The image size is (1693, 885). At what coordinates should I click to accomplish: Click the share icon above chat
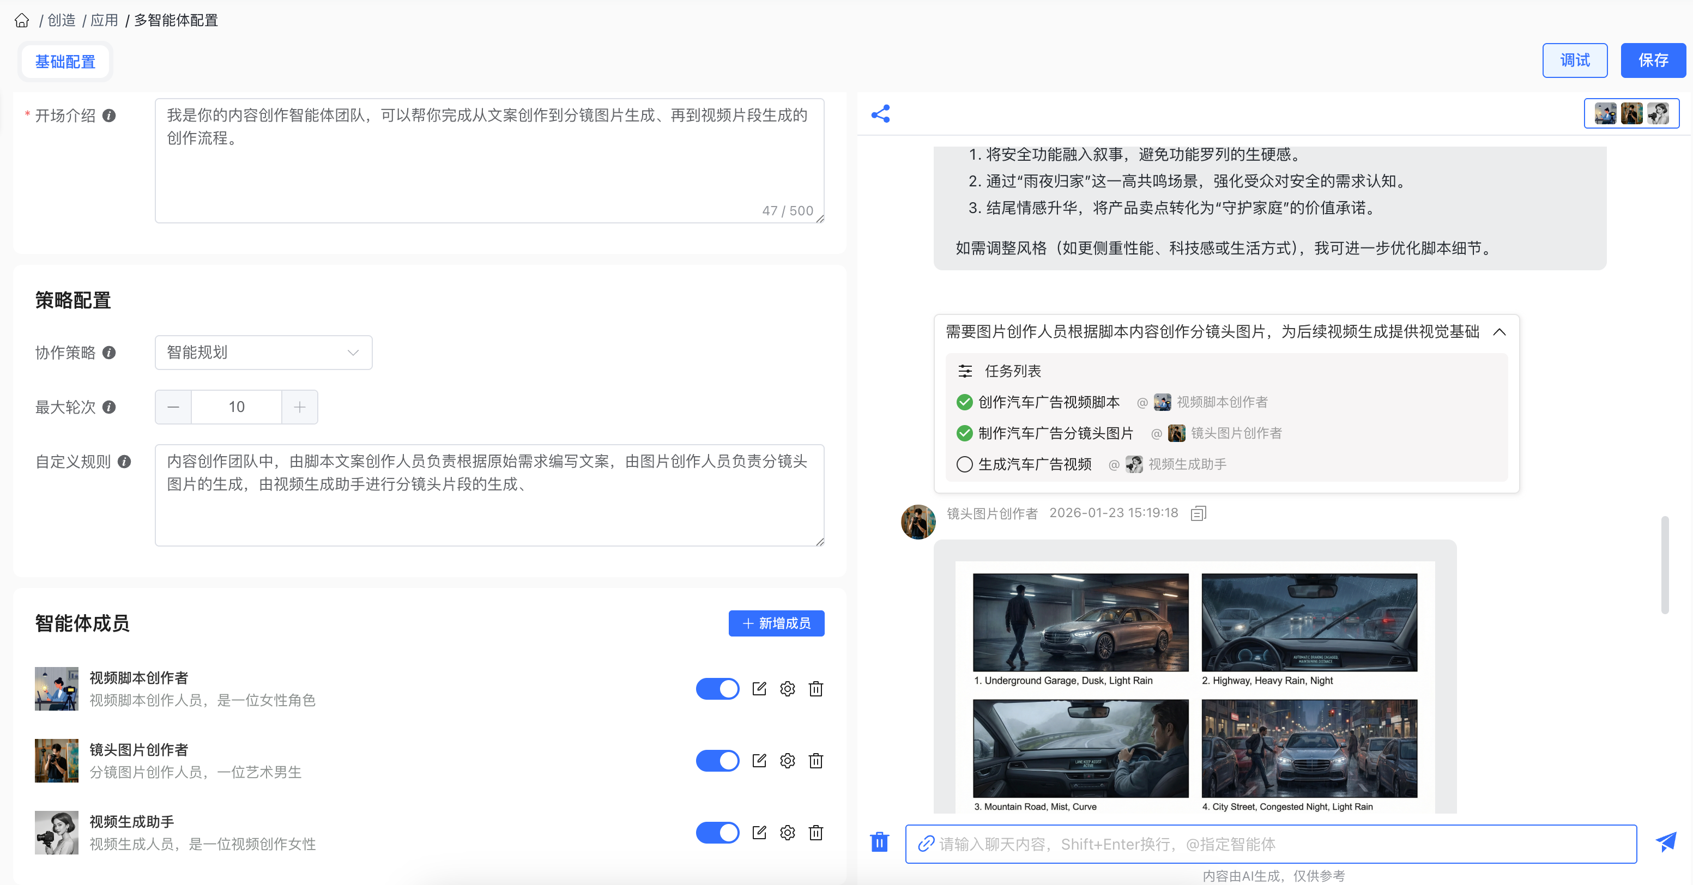tap(880, 114)
